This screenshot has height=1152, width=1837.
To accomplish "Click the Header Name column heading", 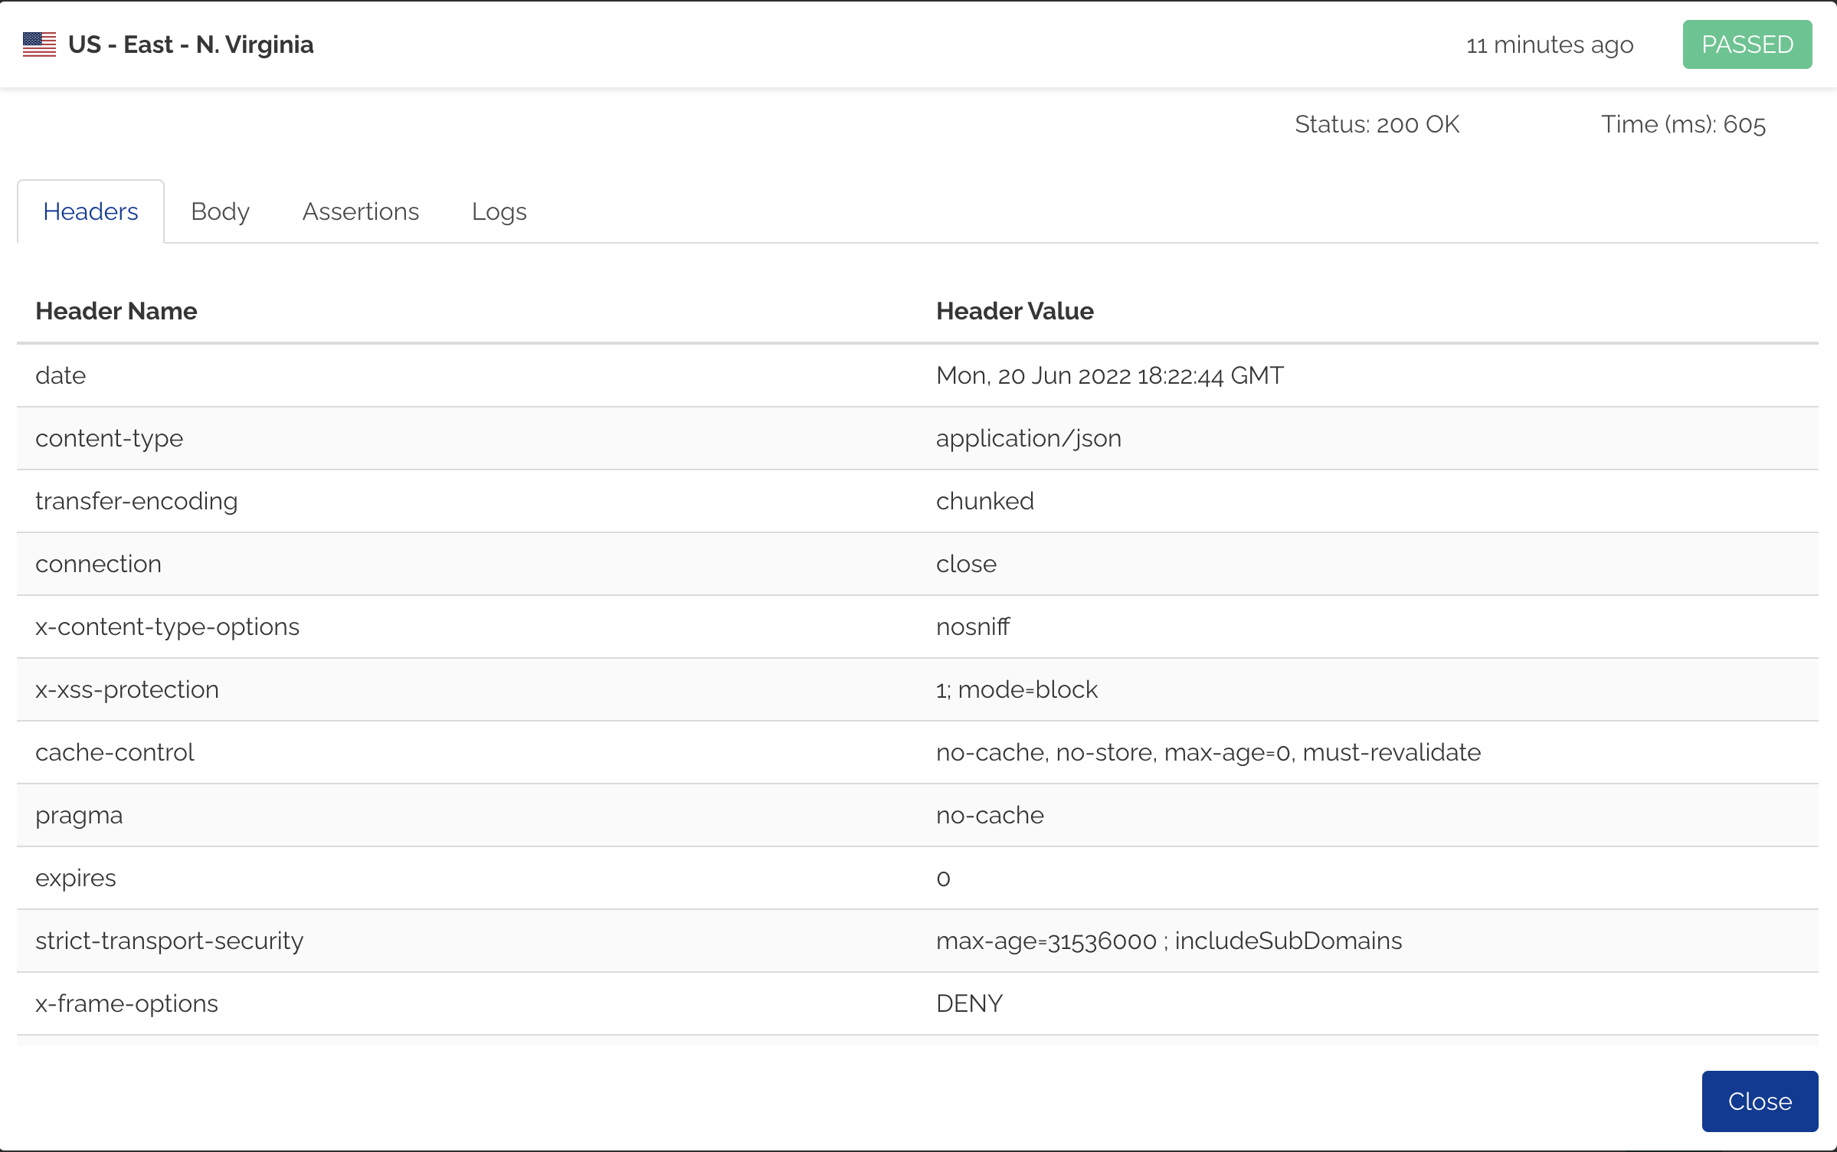I will tap(116, 311).
